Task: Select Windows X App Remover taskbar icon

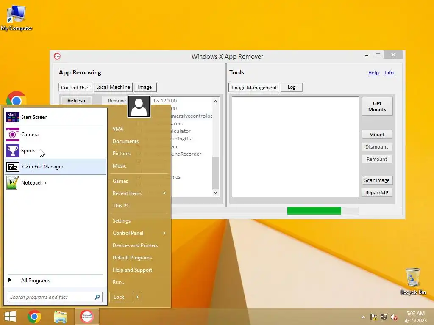Action: point(86,317)
